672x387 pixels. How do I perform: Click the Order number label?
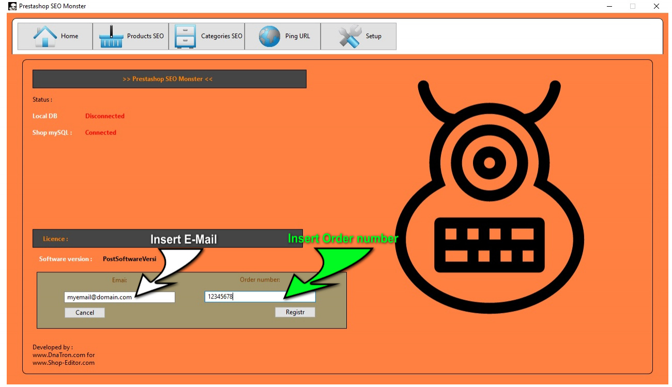coord(260,280)
